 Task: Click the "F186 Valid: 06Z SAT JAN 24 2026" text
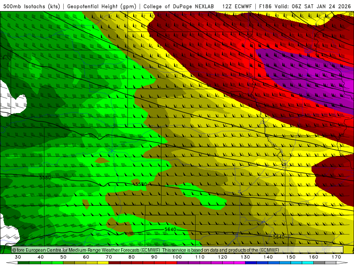point(305,6)
